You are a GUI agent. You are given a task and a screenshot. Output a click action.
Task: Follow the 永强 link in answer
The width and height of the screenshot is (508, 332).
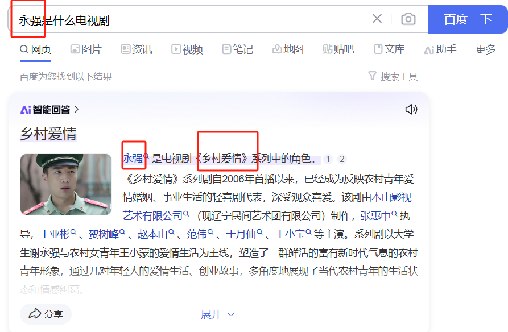coord(135,159)
